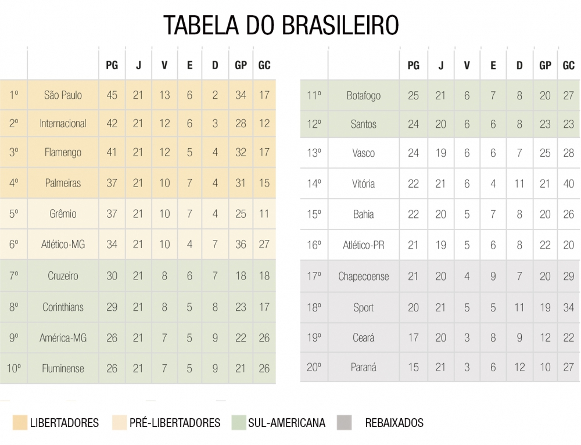Viewport: 581px width, 445px height.
Task: Click São Paulo's 45 points value
Action: tap(112, 95)
